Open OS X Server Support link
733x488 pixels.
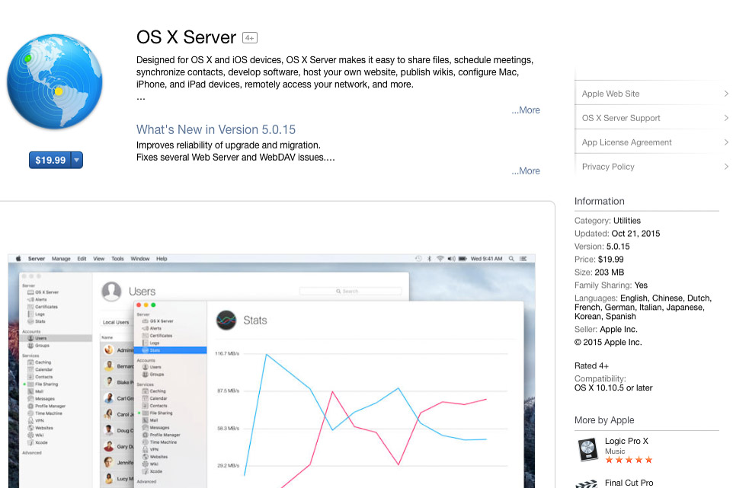pyautogui.click(x=621, y=118)
